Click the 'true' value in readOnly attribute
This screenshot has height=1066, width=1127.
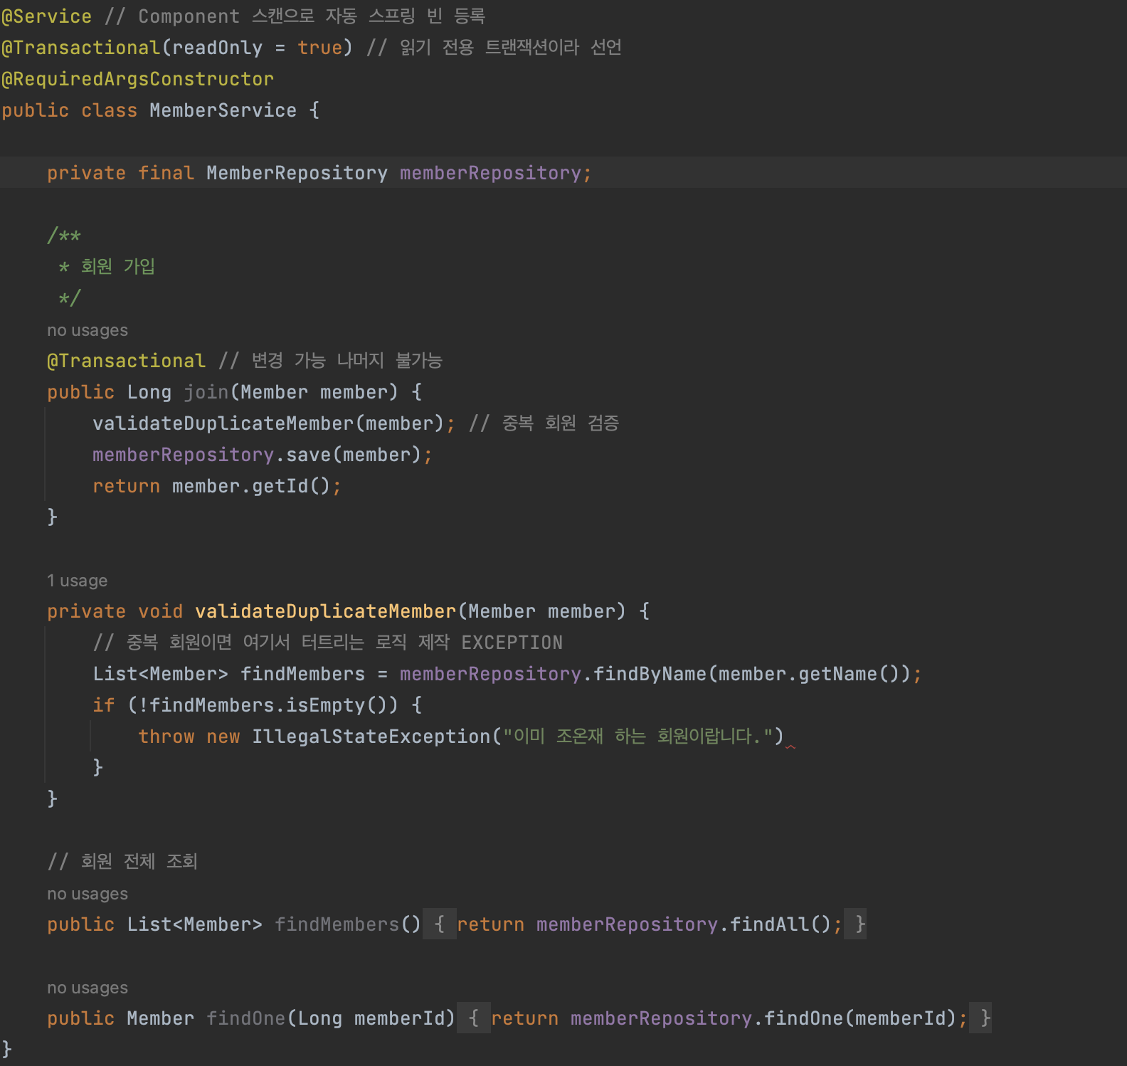coord(319,48)
